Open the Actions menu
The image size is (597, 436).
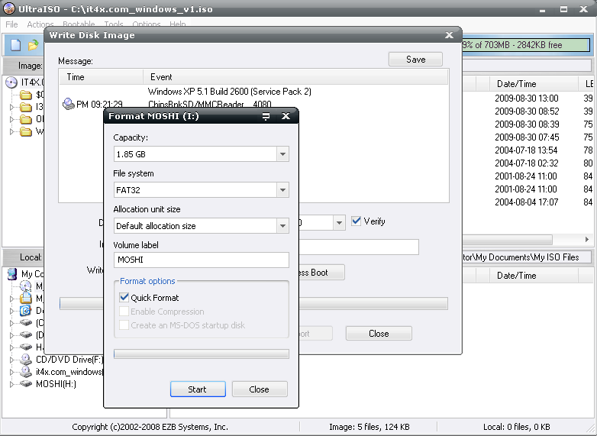(x=40, y=24)
